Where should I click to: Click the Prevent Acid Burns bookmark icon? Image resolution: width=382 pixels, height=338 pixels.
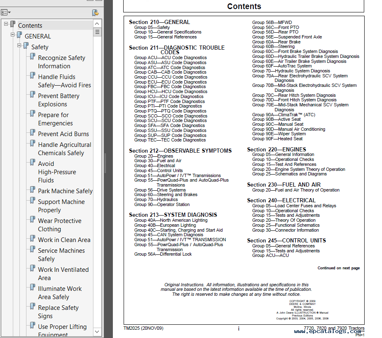[x=32, y=133]
